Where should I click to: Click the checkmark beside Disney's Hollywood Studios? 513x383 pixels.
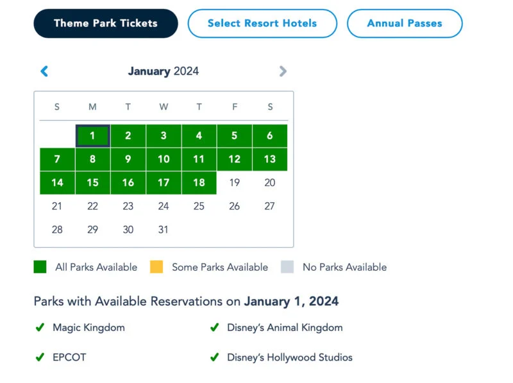pyautogui.click(x=214, y=357)
